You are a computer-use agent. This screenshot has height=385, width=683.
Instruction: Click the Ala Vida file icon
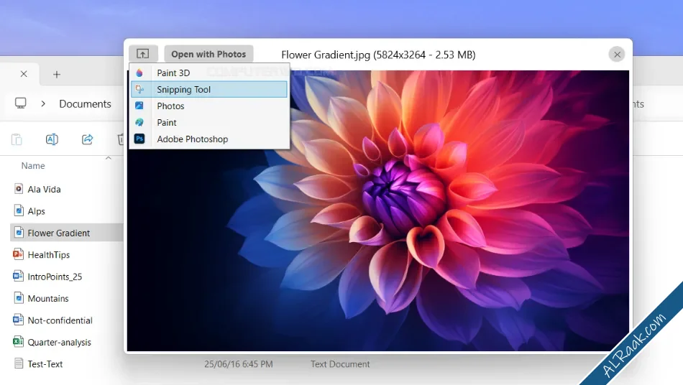coord(18,189)
